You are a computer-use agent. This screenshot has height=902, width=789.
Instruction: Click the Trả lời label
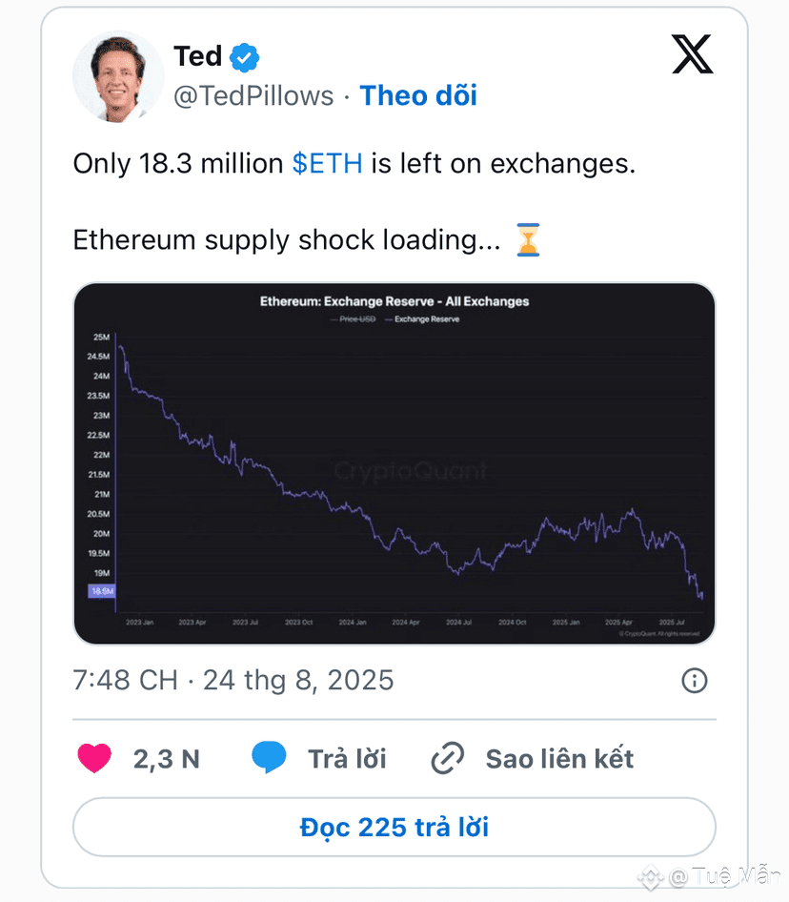[347, 759]
